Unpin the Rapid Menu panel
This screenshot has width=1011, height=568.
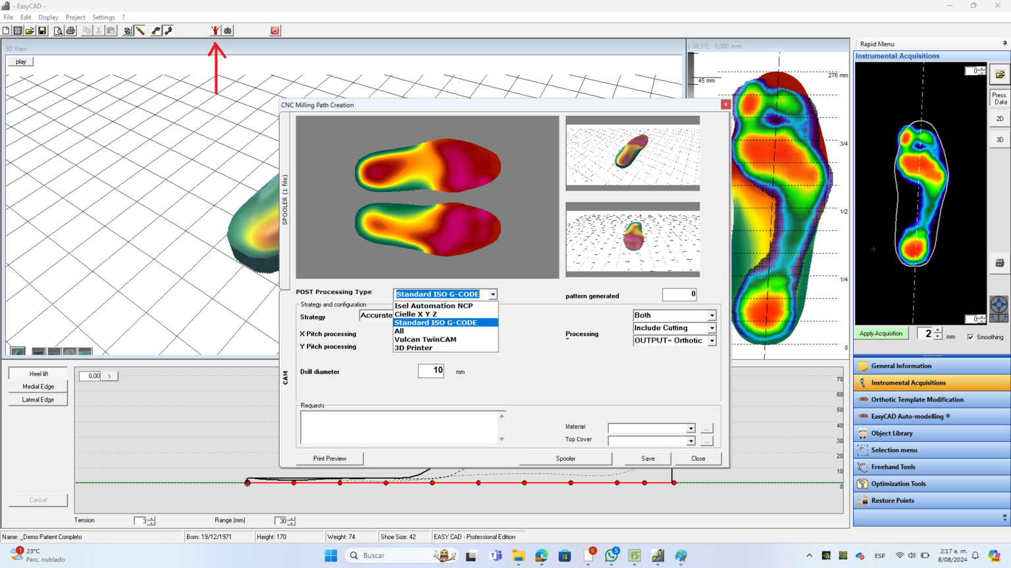[1006, 43]
